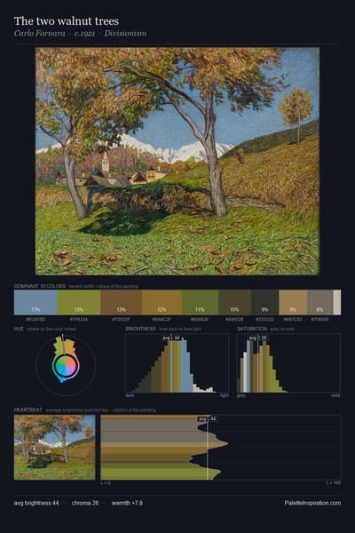Click the artist name Carlo Fornara

pos(39,34)
